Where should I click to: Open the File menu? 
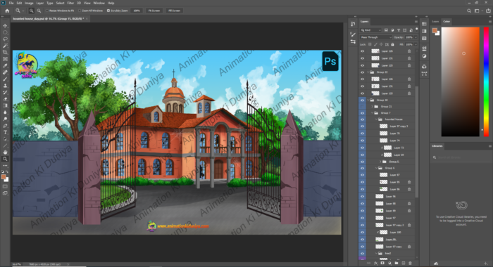pyautogui.click(x=11, y=3)
